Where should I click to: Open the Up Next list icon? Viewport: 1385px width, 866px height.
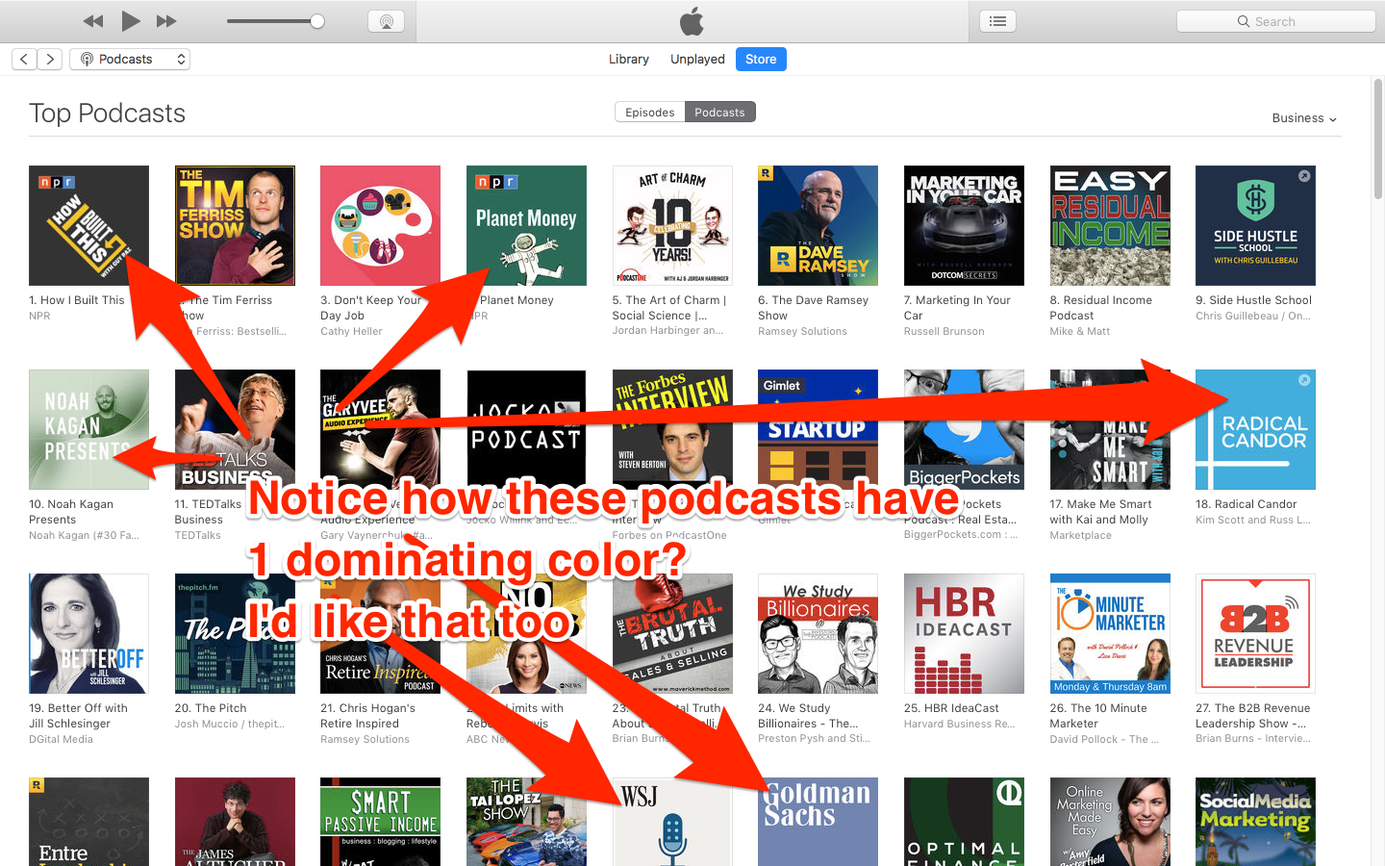coord(997,21)
